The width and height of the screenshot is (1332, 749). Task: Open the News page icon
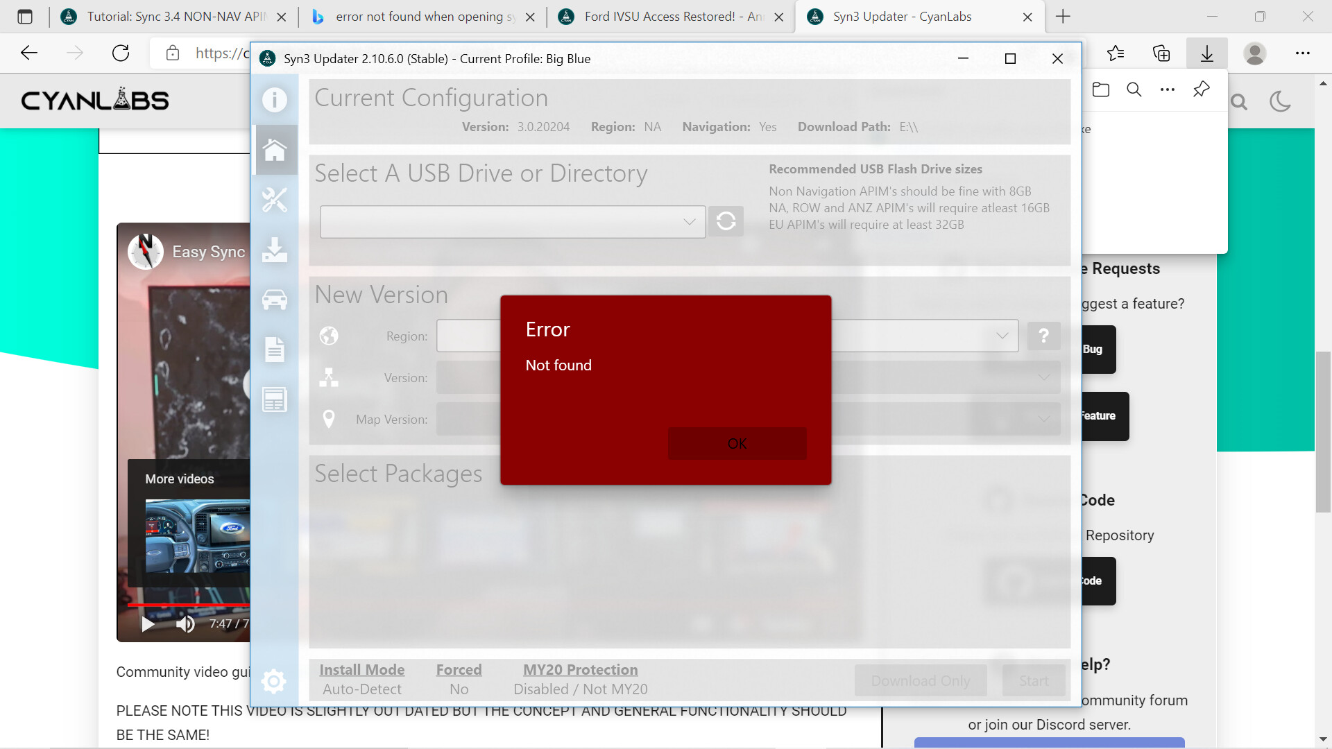275,399
